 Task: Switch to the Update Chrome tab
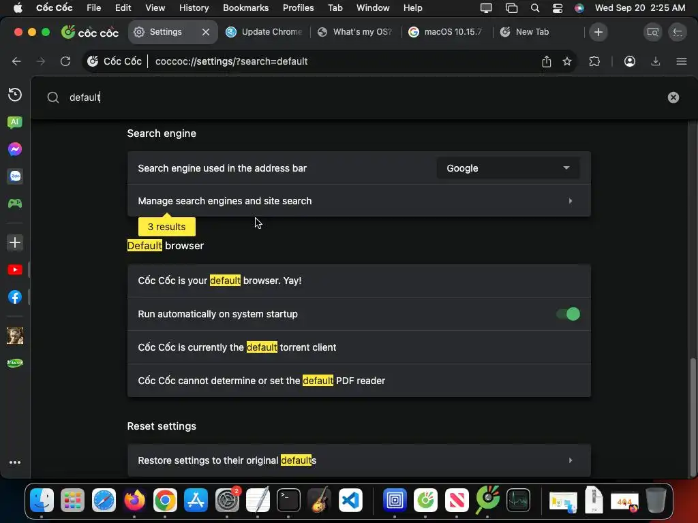(264, 32)
